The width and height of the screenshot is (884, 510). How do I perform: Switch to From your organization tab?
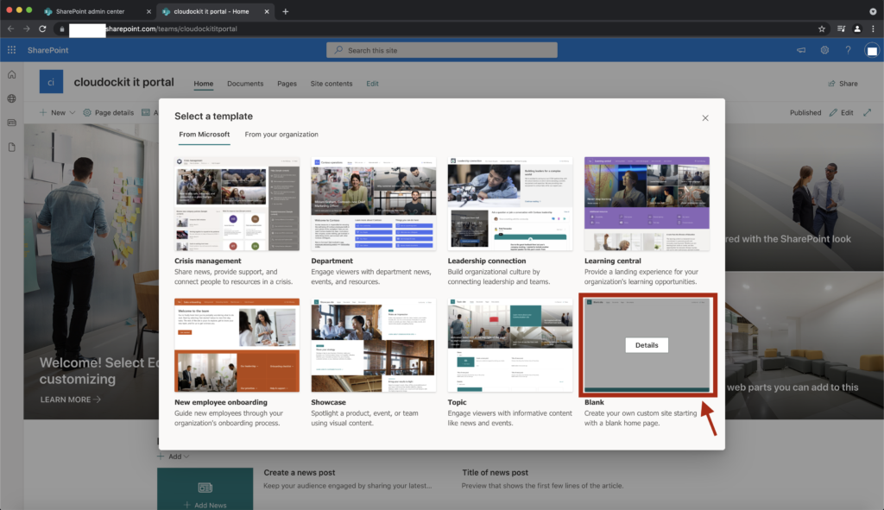tap(281, 134)
